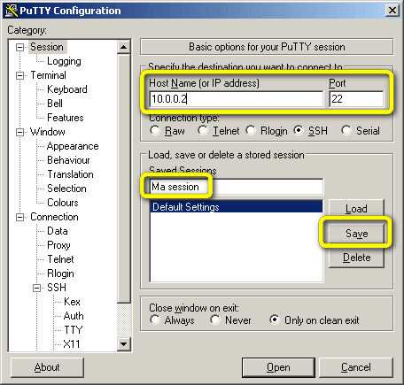Collapse the Session tree node
This screenshot has height=385, width=404.
pos(19,47)
